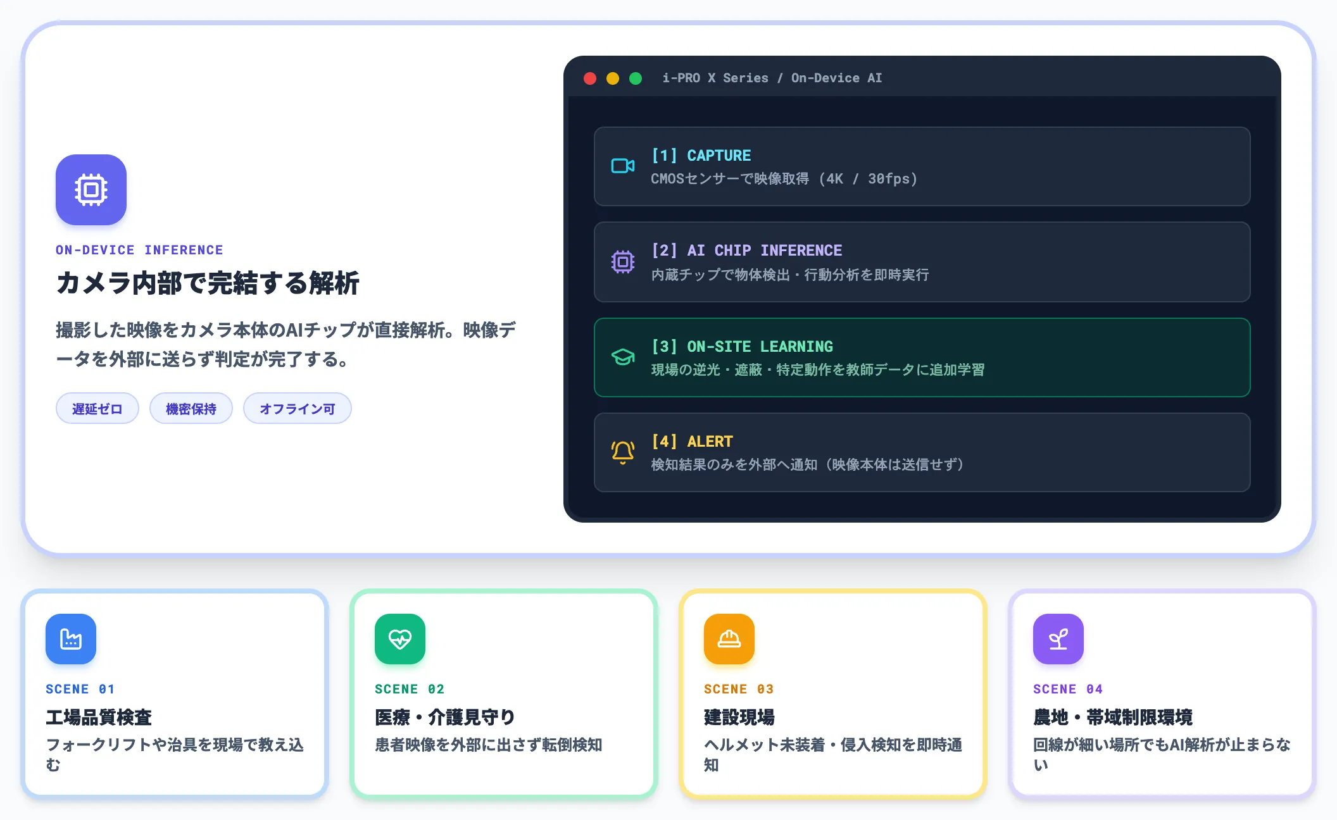Click the purple chip icon above ON-DEVICE INFERENCE
1337x820 pixels.
(91, 190)
